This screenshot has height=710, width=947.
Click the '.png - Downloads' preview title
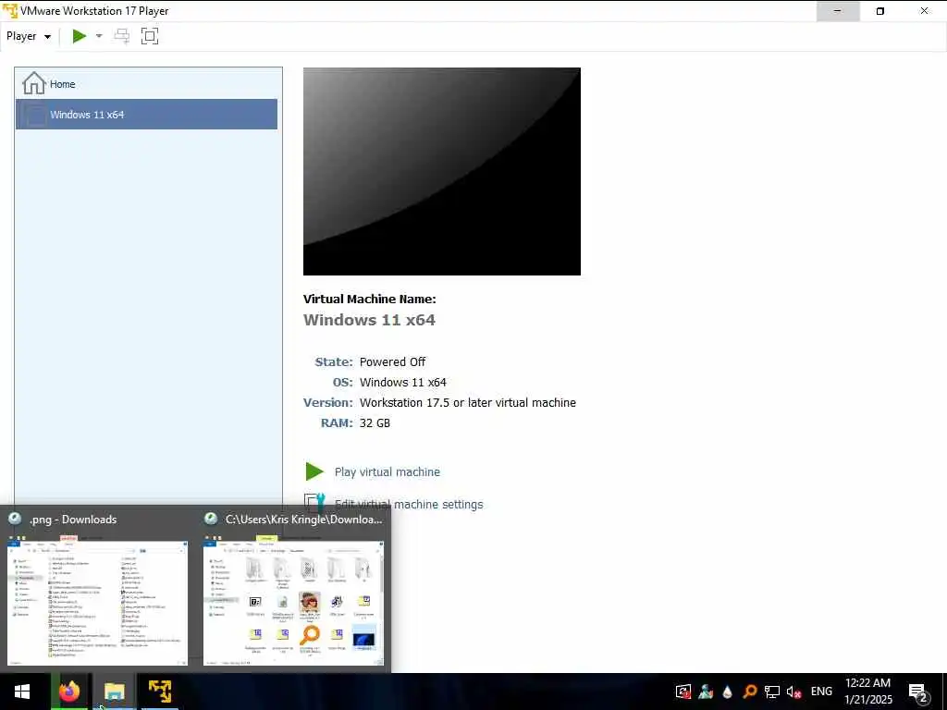tap(73, 520)
